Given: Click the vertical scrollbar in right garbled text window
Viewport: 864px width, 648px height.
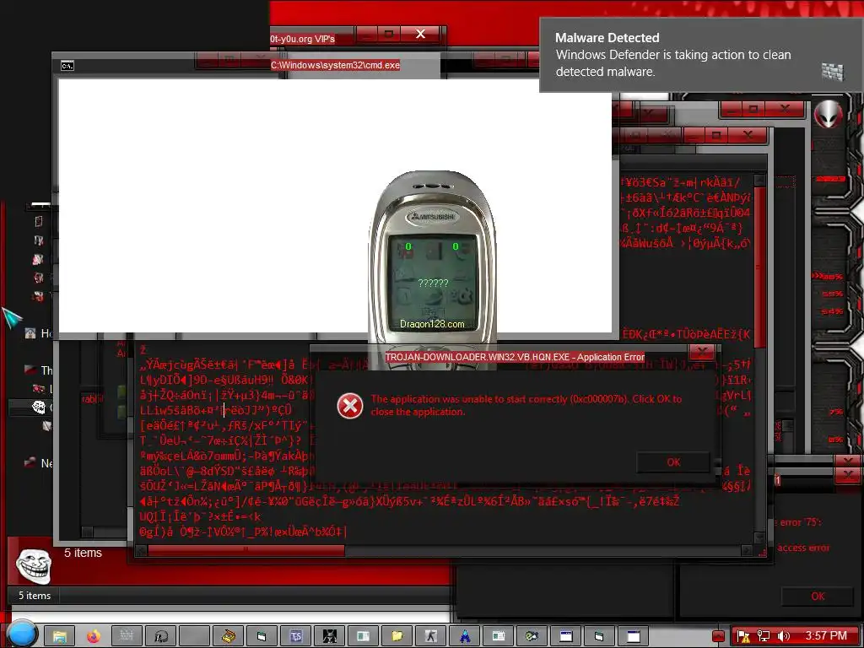Looking at the screenshot, I should (x=760, y=267).
